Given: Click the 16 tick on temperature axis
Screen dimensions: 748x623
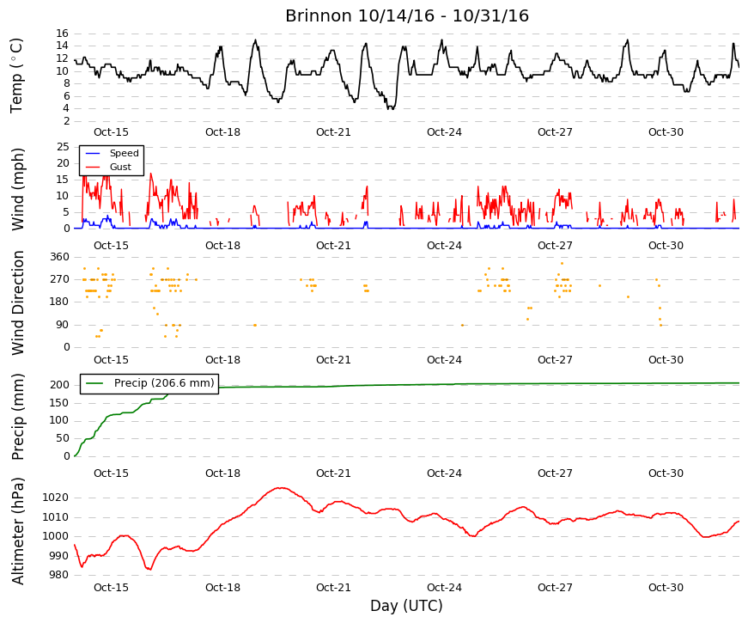Looking at the screenshot, I should point(63,34).
